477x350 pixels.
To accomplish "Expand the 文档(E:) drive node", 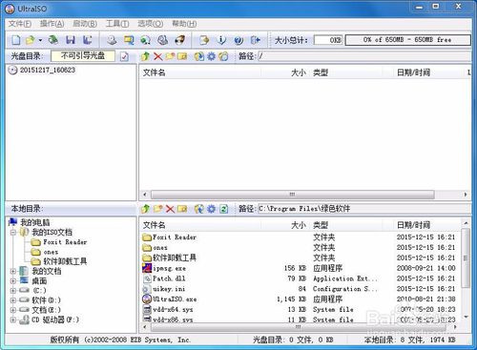I will click(x=13, y=310).
